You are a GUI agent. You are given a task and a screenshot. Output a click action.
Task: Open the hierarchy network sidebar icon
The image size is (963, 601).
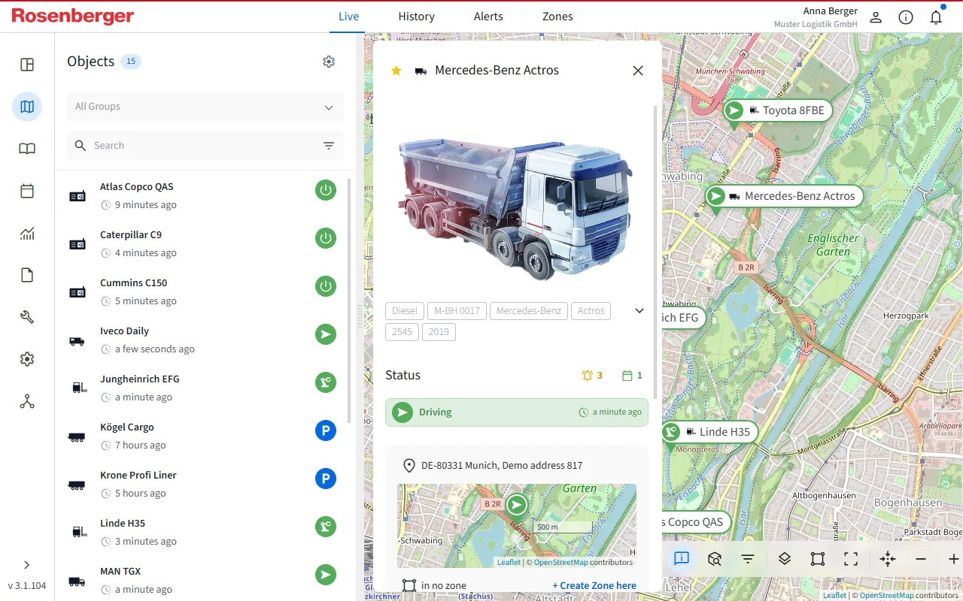coord(27,401)
